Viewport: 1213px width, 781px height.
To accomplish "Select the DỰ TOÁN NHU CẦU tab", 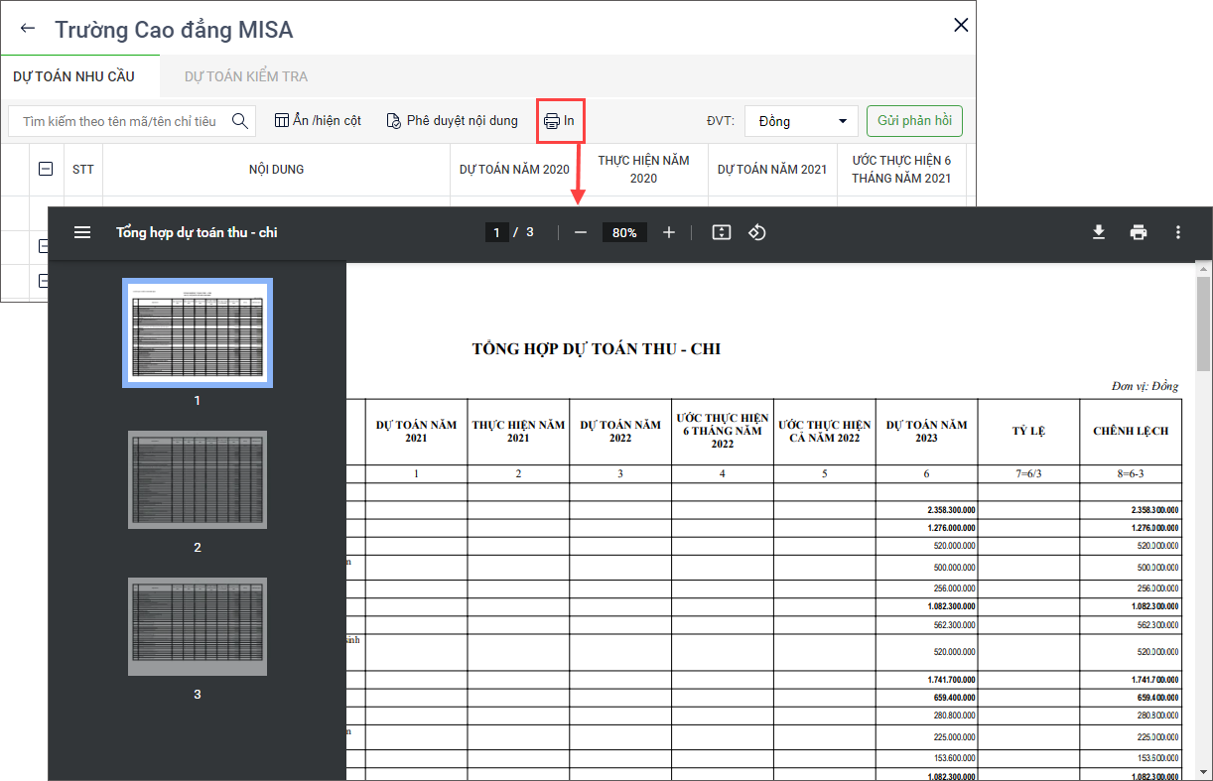I will tap(73, 76).
